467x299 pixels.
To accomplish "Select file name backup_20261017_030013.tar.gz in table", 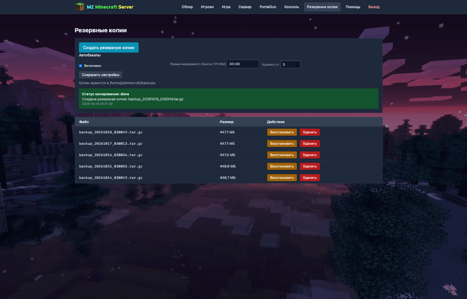I will (x=110, y=143).
